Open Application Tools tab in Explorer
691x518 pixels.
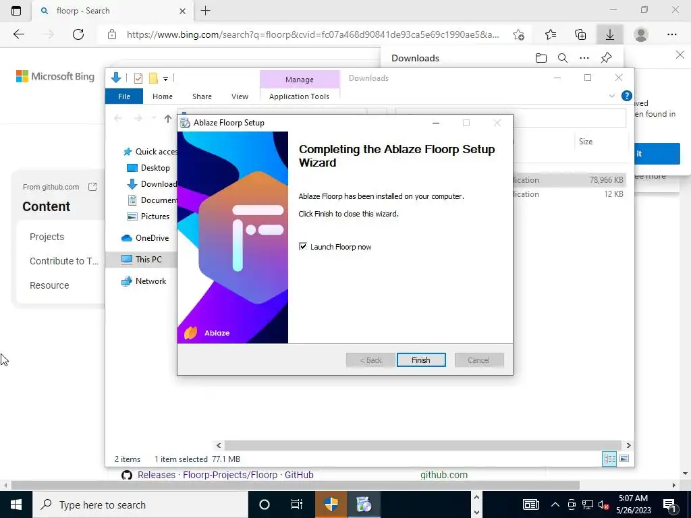pos(299,96)
